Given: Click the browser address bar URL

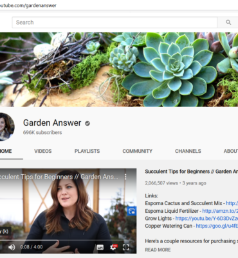Looking at the screenshot, I should coord(28,6).
